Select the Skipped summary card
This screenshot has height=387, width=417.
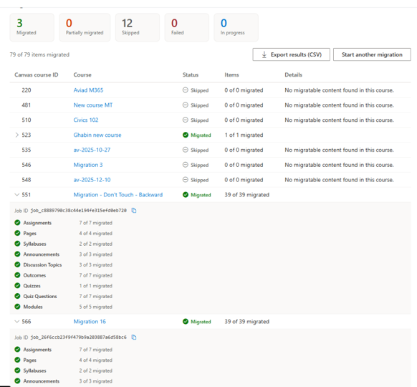138,27
